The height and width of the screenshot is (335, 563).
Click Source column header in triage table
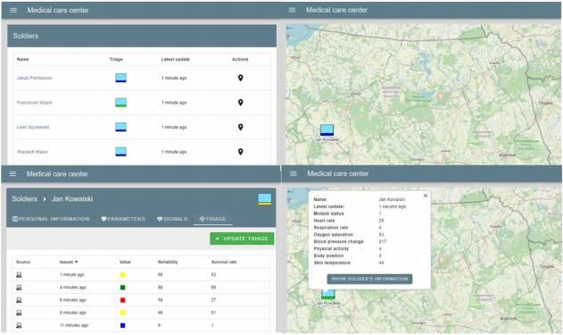click(x=23, y=262)
